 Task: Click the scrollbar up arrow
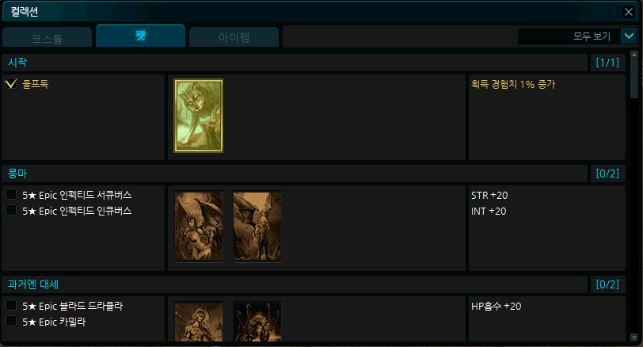[634, 55]
